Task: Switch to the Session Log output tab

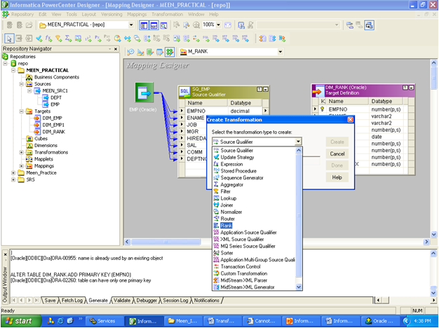Action: (x=175, y=300)
